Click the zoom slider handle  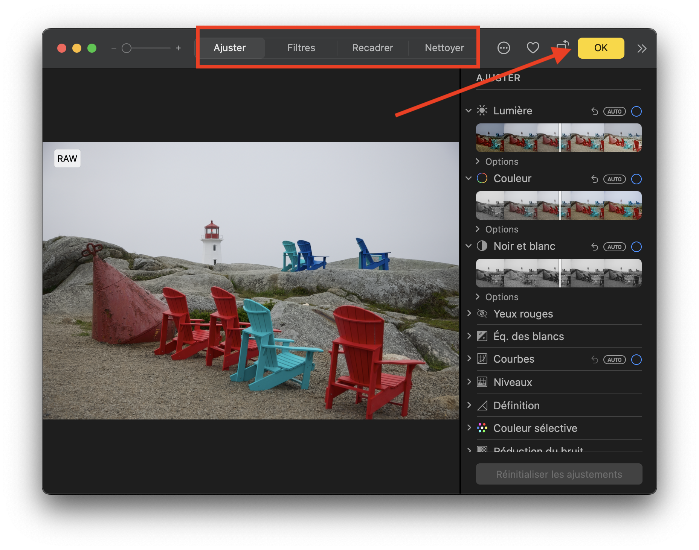click(127, 48)
